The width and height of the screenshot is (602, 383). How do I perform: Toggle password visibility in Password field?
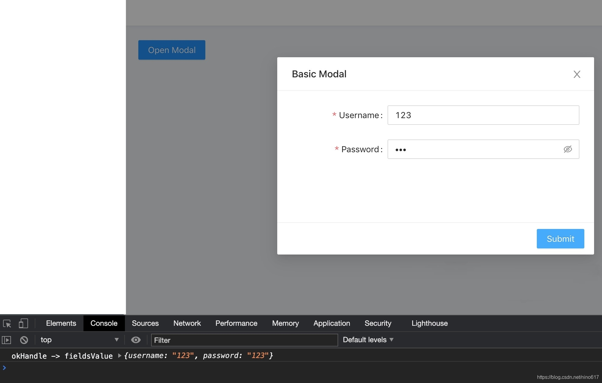click(x=568, y=149)
